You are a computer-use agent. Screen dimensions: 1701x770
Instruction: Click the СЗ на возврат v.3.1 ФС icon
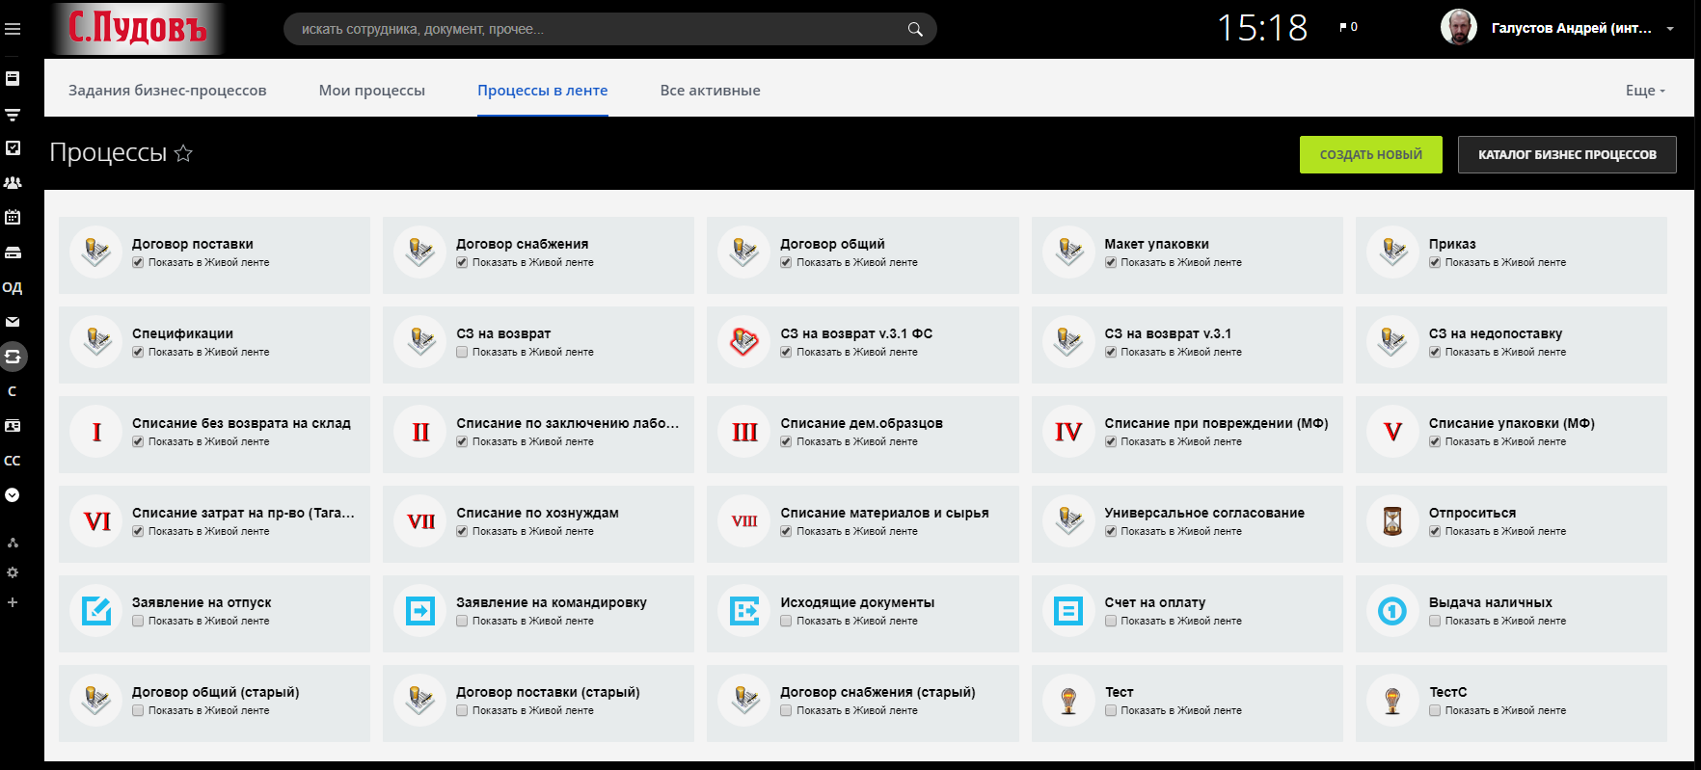click(x=743, y=342)
